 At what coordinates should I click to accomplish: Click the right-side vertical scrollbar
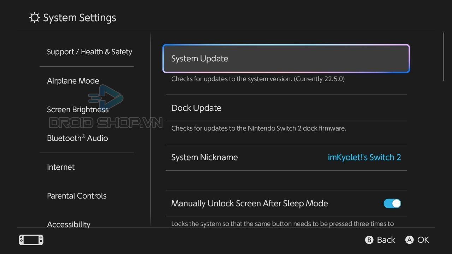tap(444, 57)
